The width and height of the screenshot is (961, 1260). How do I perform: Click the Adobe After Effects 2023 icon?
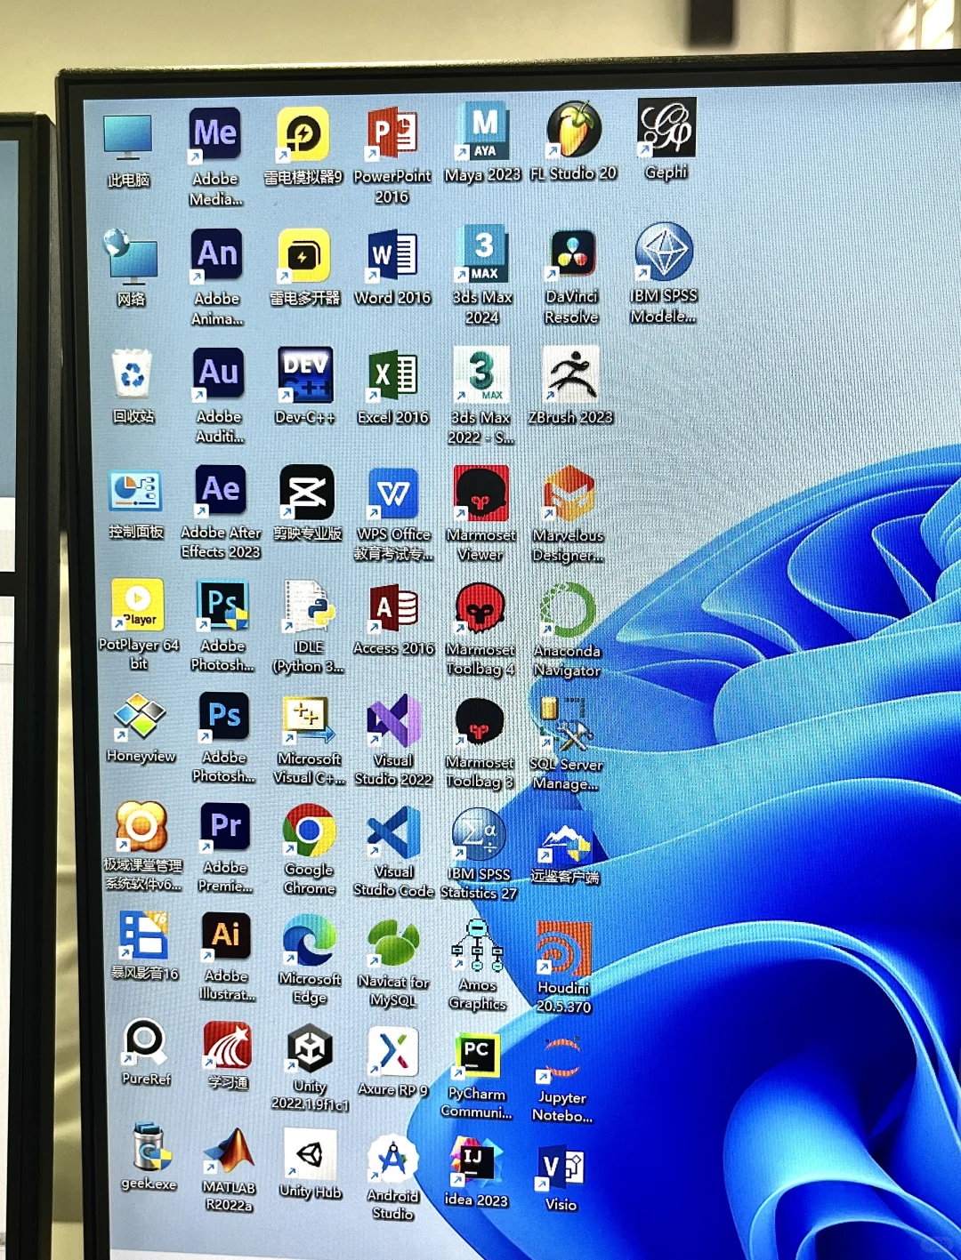(x=221, y=491)
